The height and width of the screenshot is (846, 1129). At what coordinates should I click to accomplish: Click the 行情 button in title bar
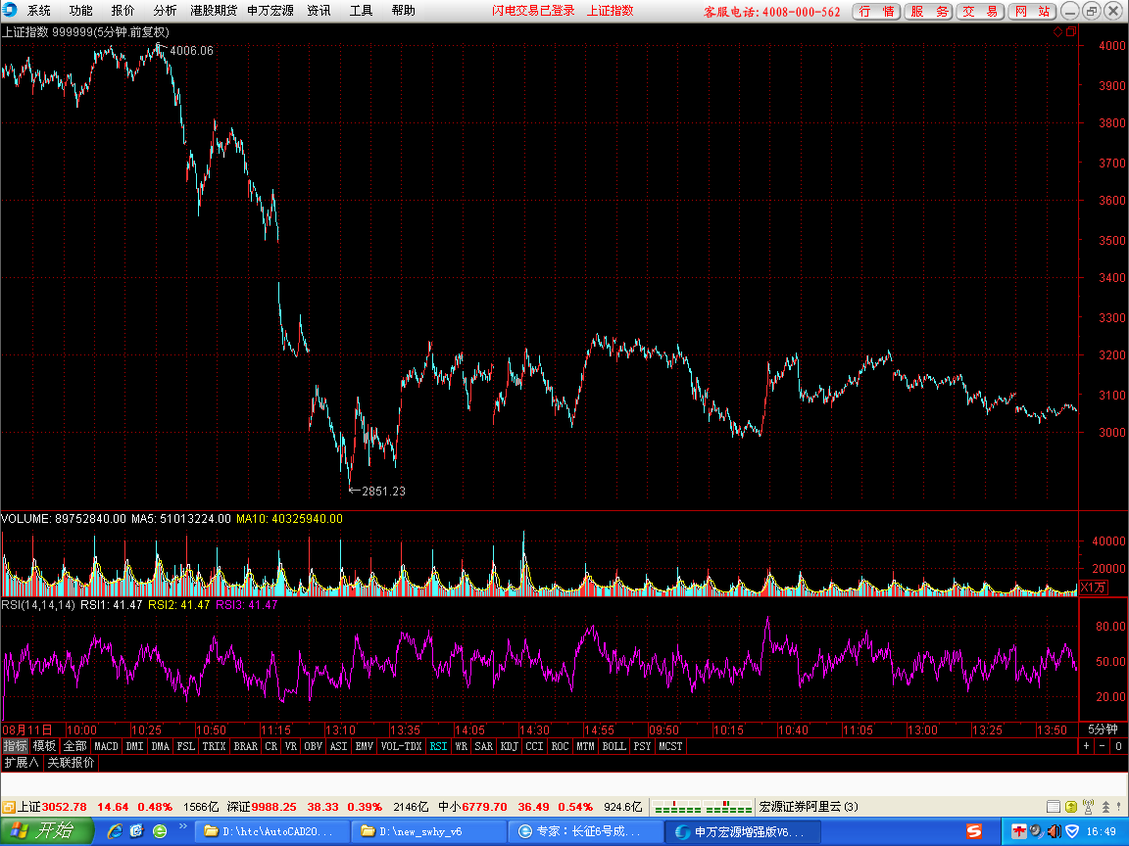tap(876, 12)
